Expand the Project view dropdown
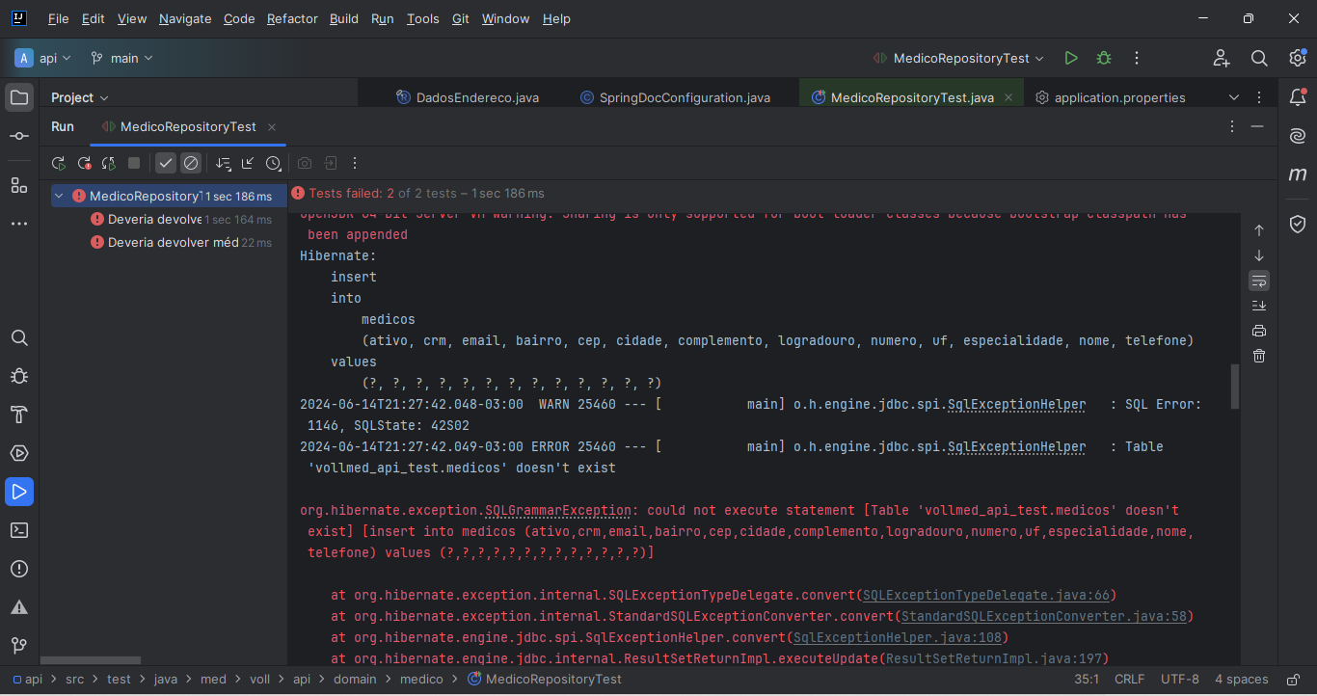The image size is (1317, 696). click(80, 97)
